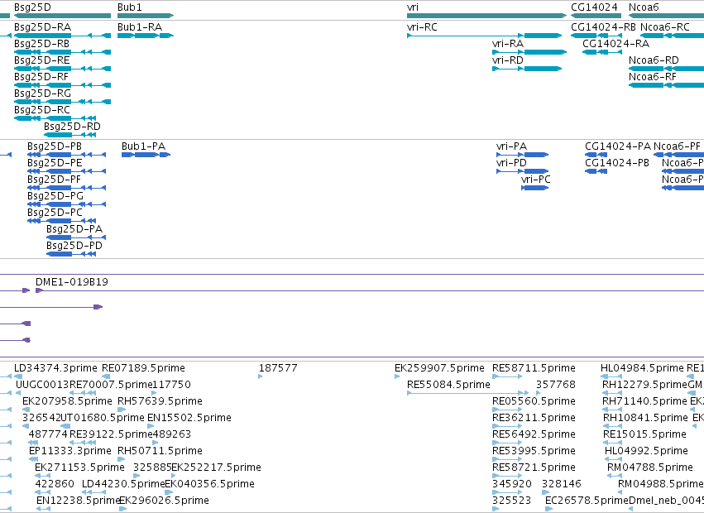
Task: Select the Bsg25D-RF transcript
Action: click(62, 85)
